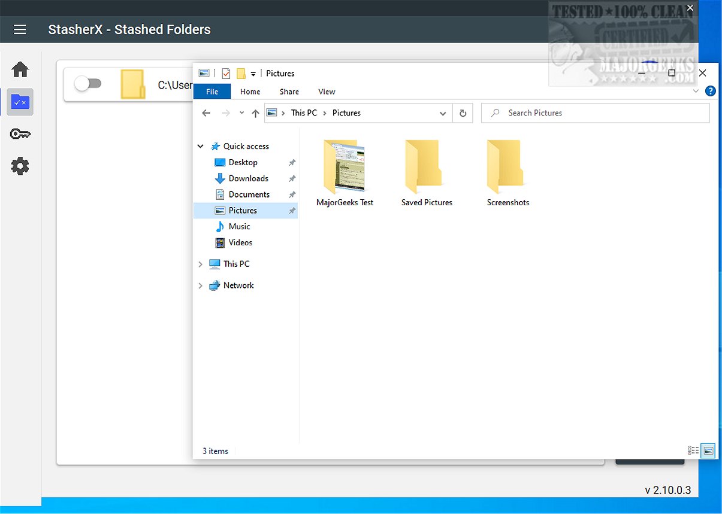
Task: Refresh the Pictures folder
Action: click(463, 112)
